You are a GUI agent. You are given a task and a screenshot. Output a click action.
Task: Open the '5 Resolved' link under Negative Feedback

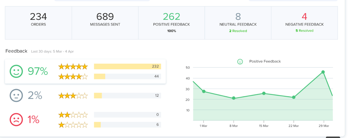point(304,31)
